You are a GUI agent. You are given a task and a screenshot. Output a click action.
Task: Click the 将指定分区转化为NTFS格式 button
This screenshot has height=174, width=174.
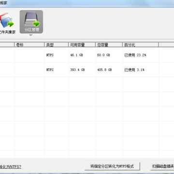[x=112, y=166]
